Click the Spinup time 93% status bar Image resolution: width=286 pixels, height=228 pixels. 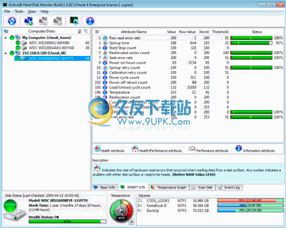(x=251, y=43)
